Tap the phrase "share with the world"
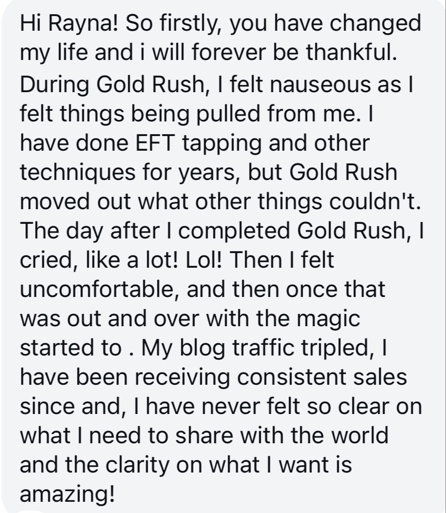The width and height of the screenshot is (446, 513). click(282, 435)
